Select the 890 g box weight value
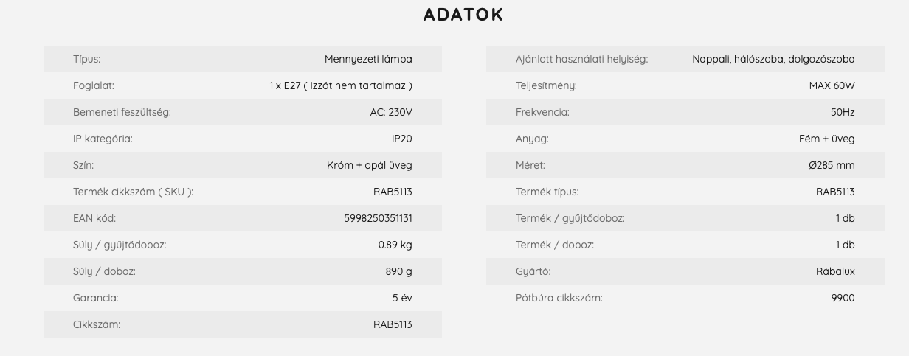This screenshot has width=909, height=356. tap(398, 271)
